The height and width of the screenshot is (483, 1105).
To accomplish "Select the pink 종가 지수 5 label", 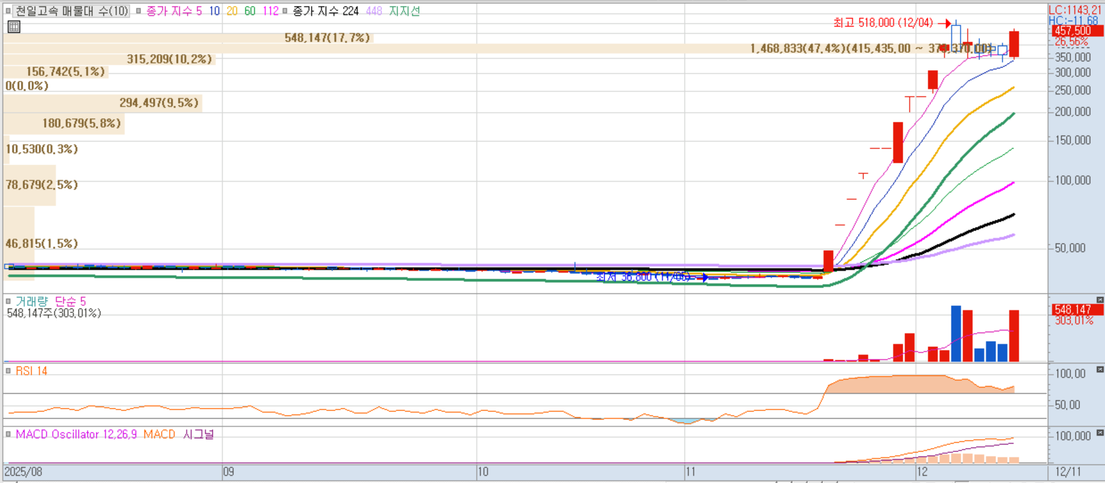I will pos(174,11).
